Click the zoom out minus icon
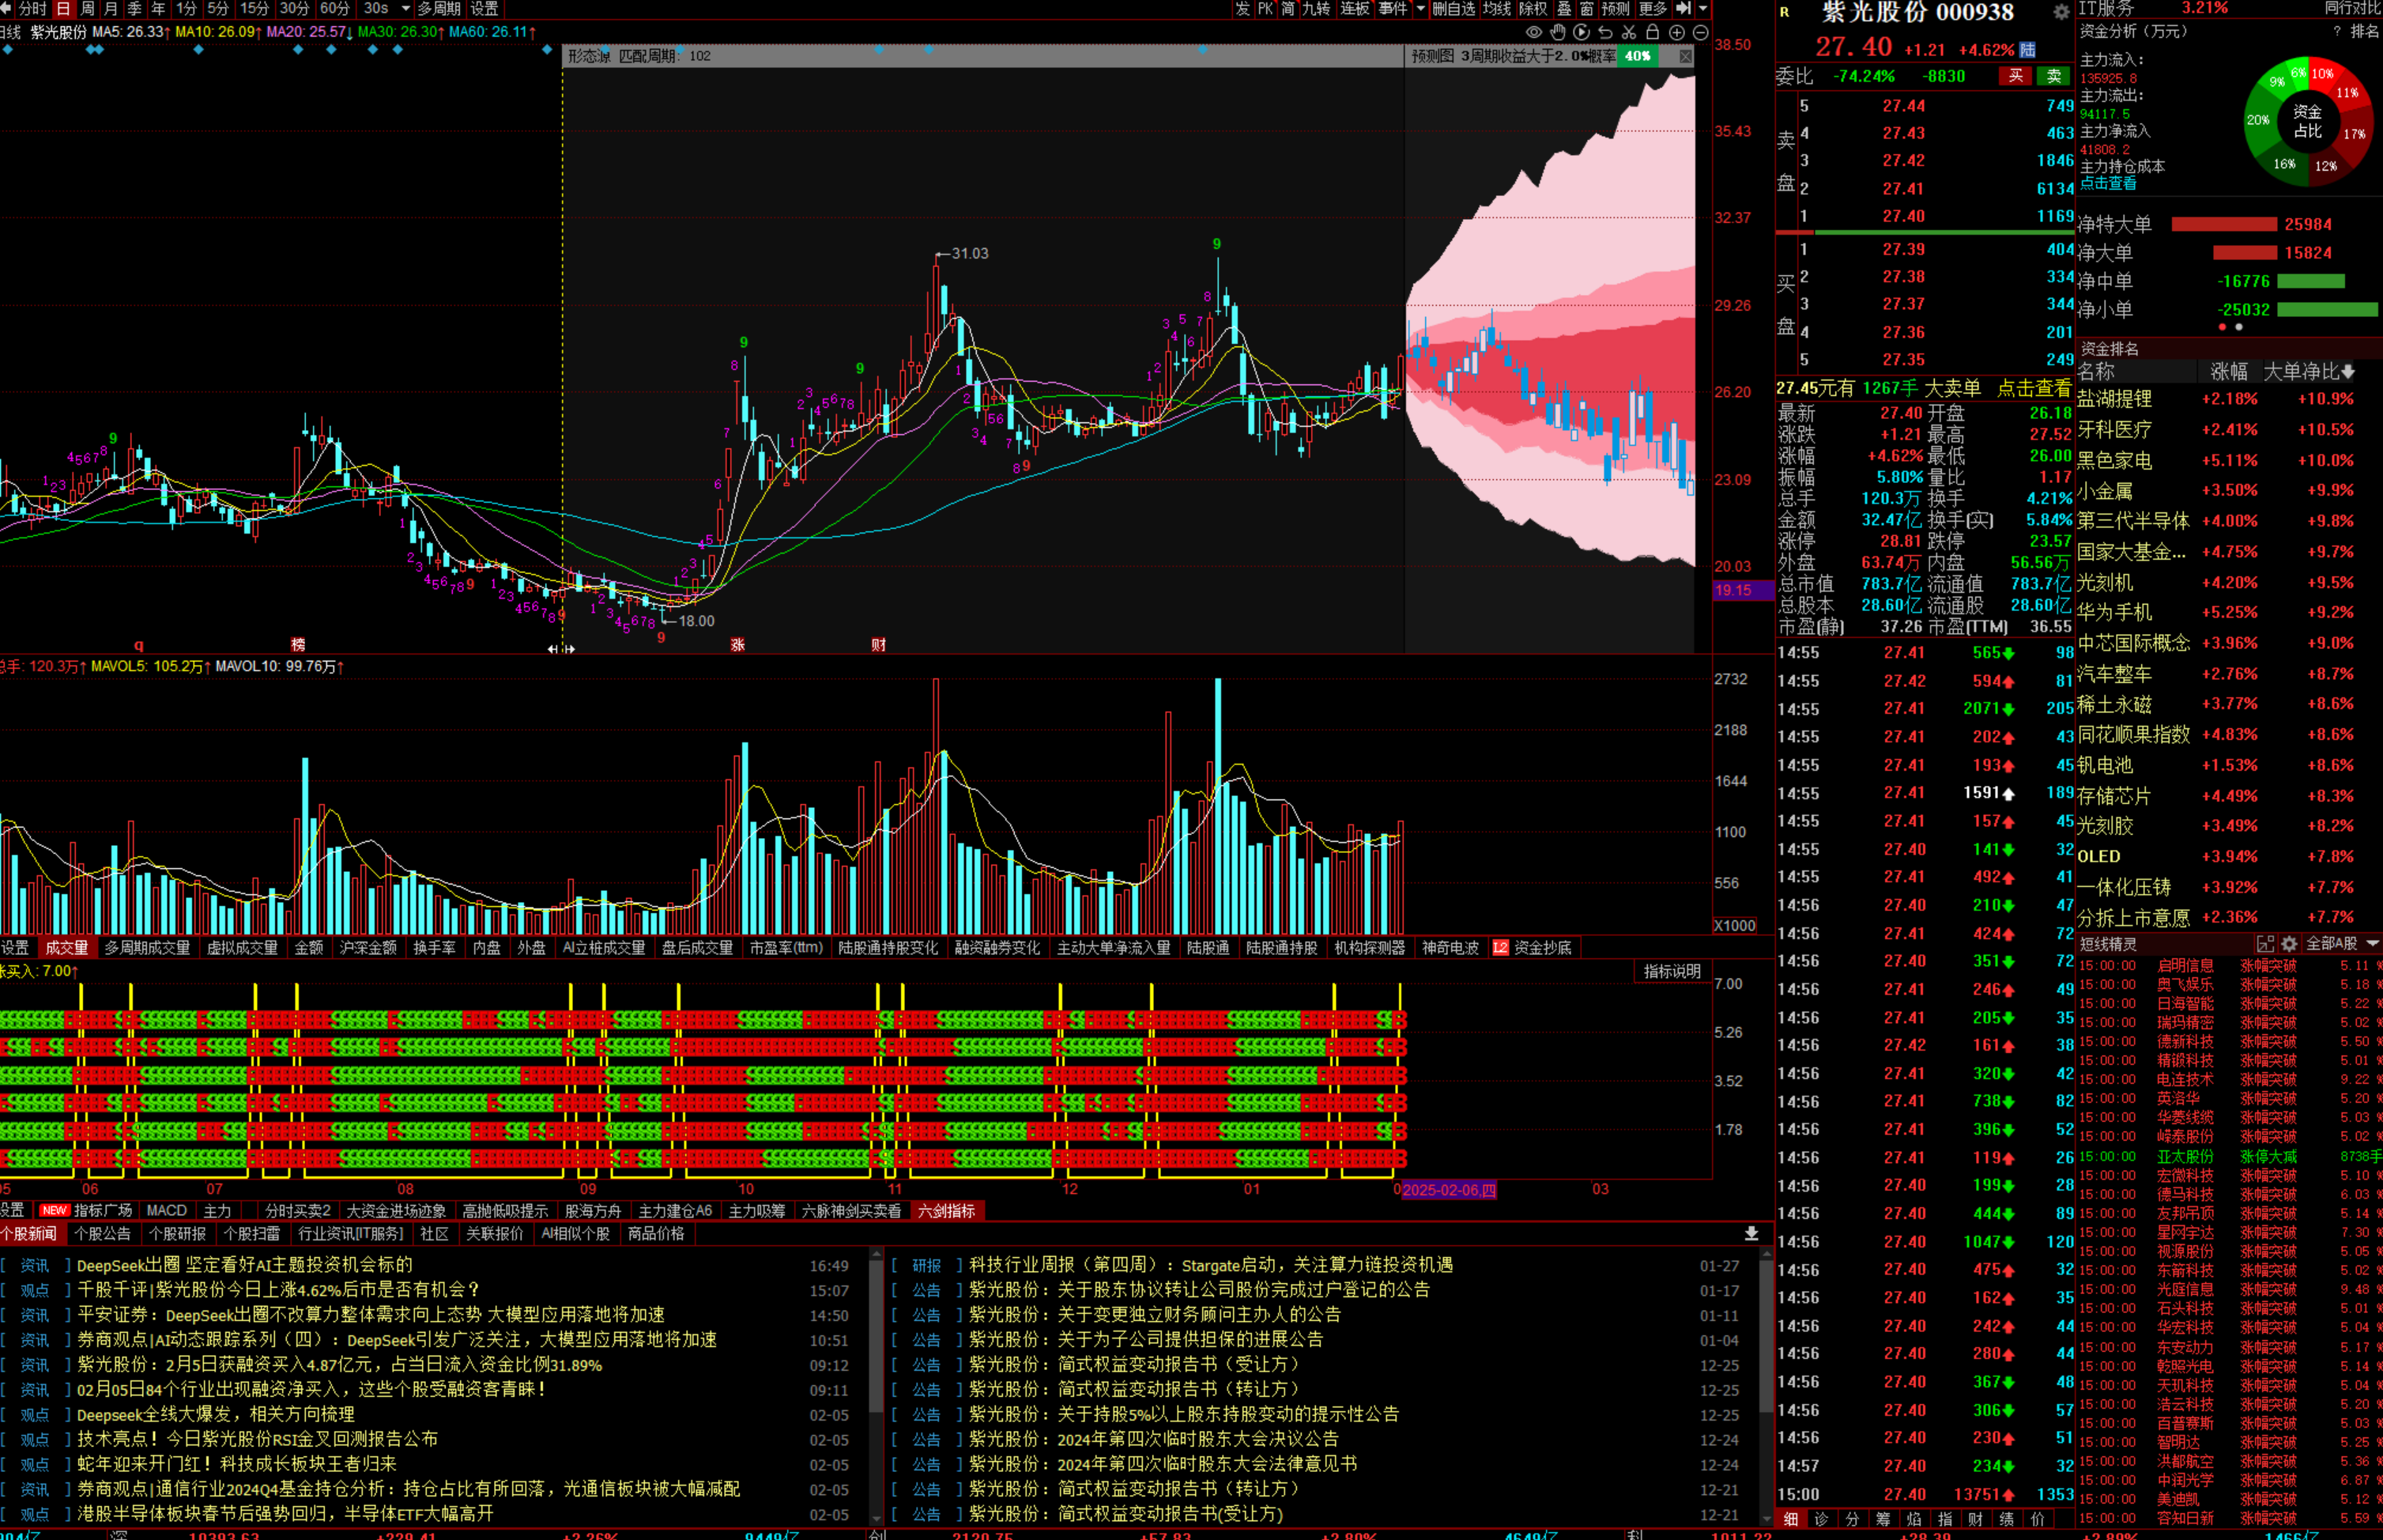Viewport: 2383px width, 1540px height. [1700, 32]
